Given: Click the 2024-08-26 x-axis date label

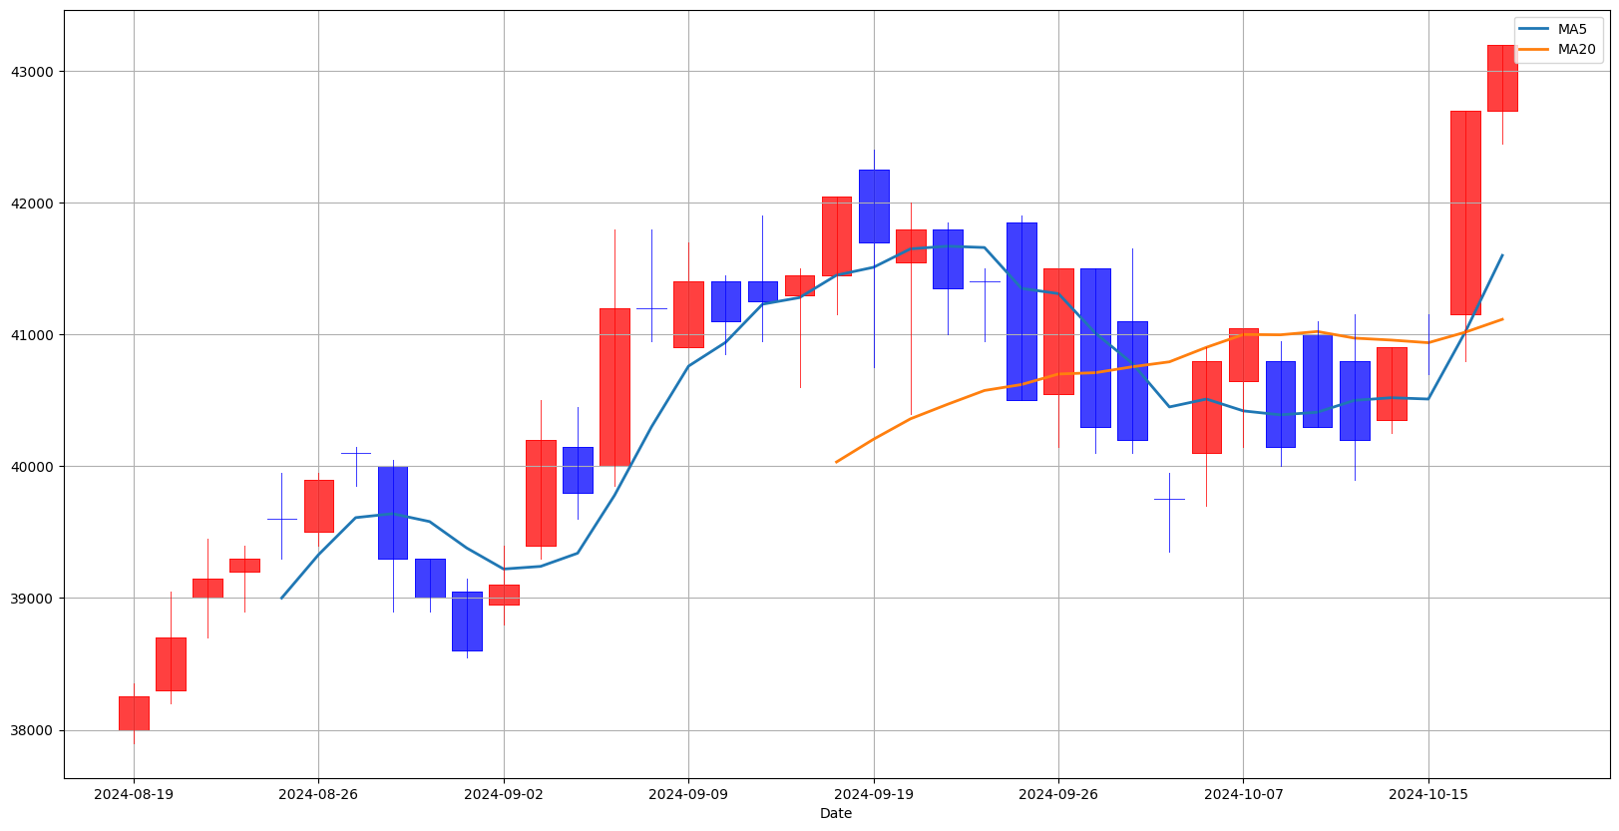Looking at the screenshot, I should (x=318, y=795).
